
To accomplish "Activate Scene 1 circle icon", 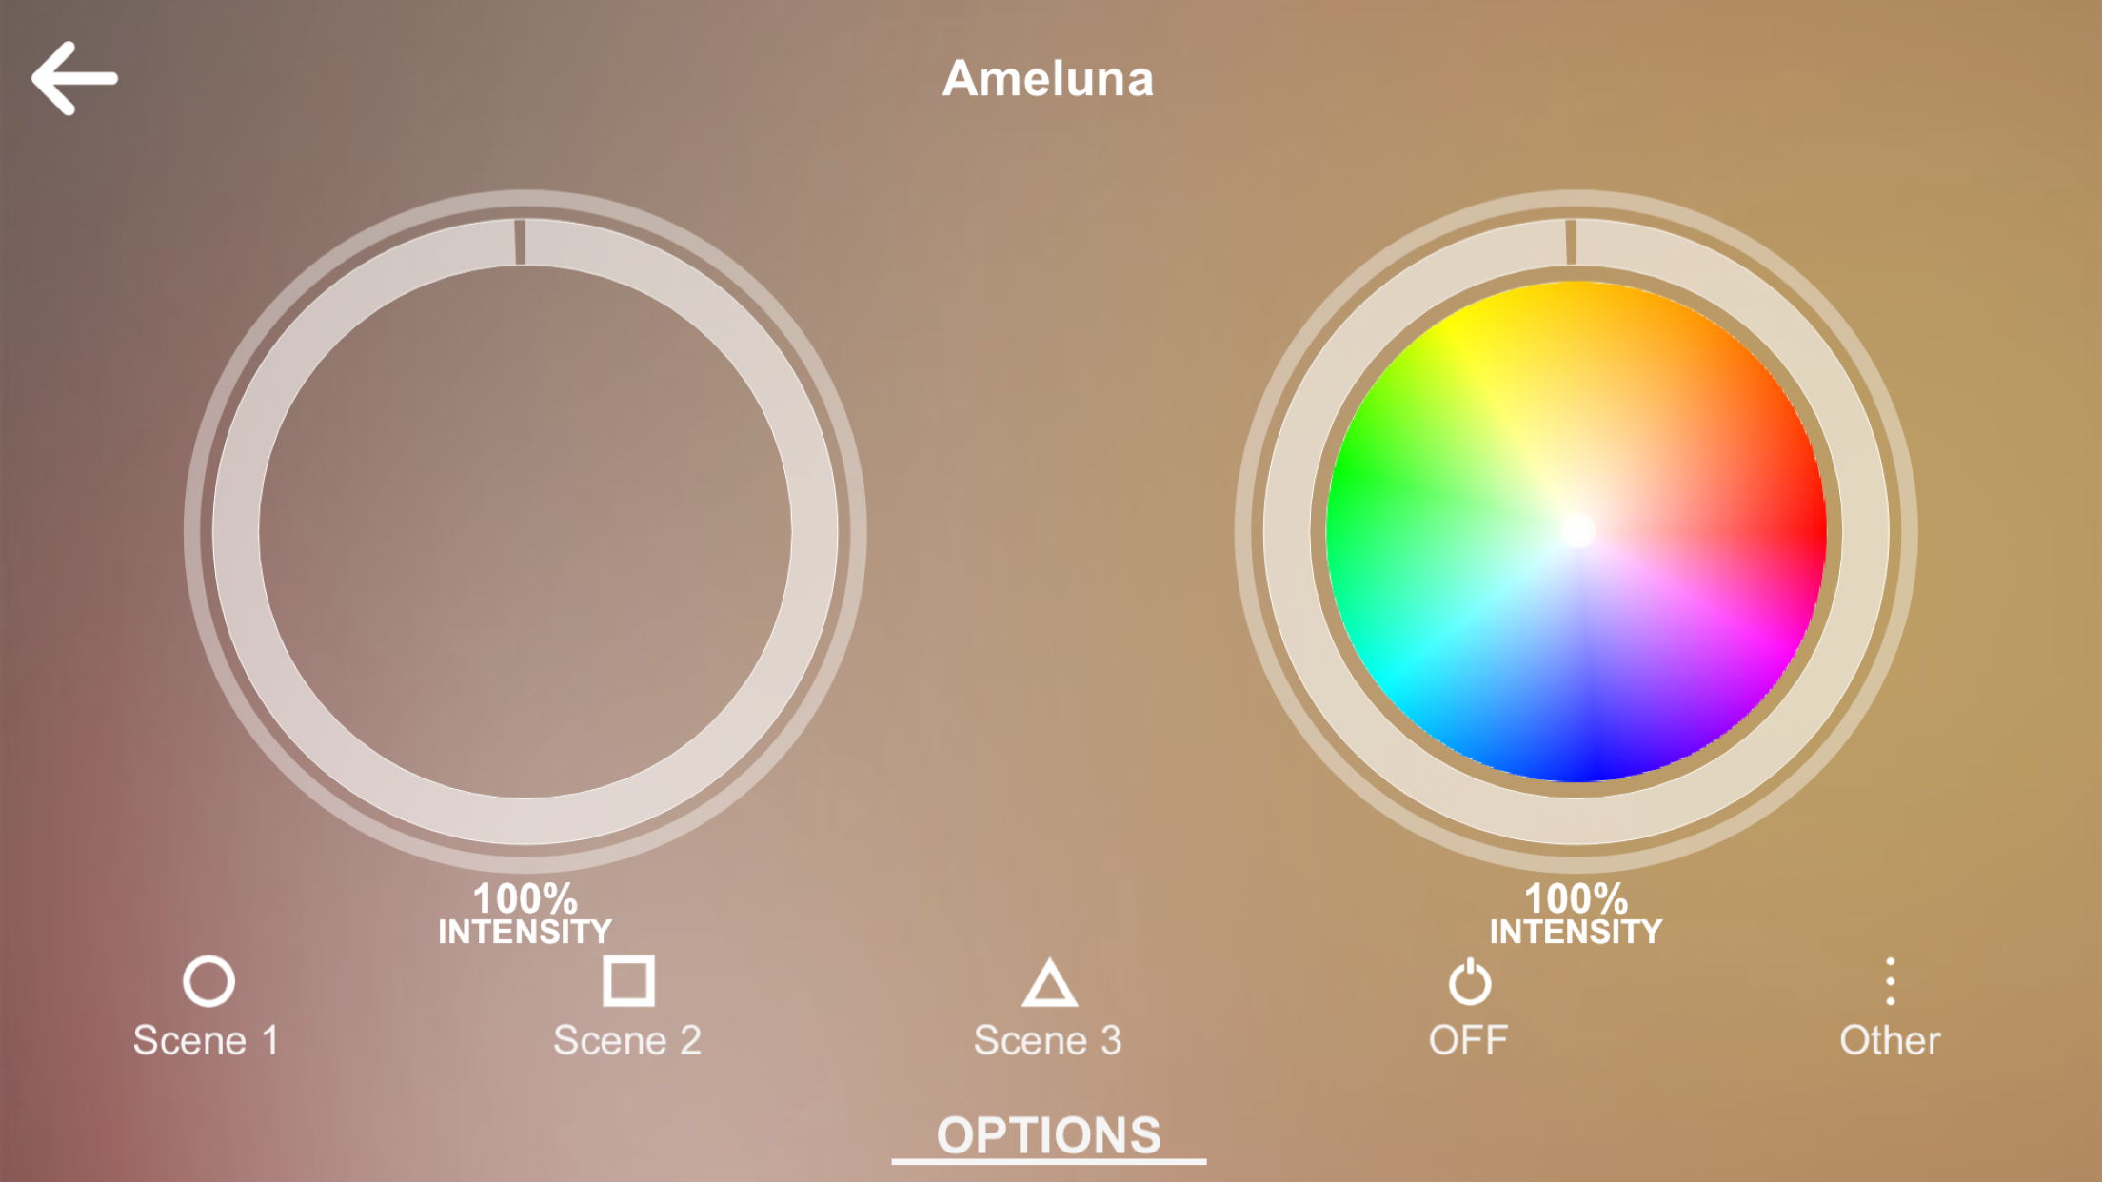I will (x=208, y=982).
